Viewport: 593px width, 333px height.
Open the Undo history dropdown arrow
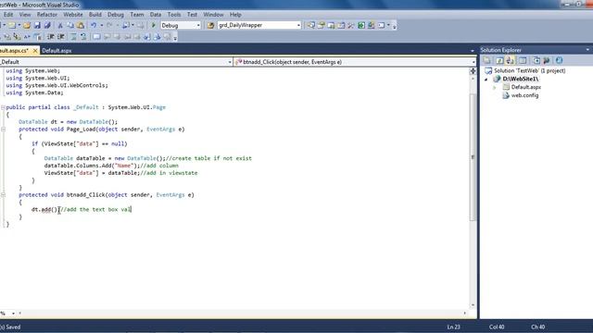101,25
